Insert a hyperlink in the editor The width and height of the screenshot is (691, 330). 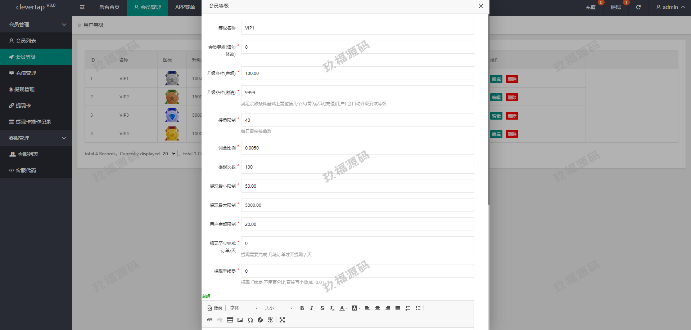210,320
